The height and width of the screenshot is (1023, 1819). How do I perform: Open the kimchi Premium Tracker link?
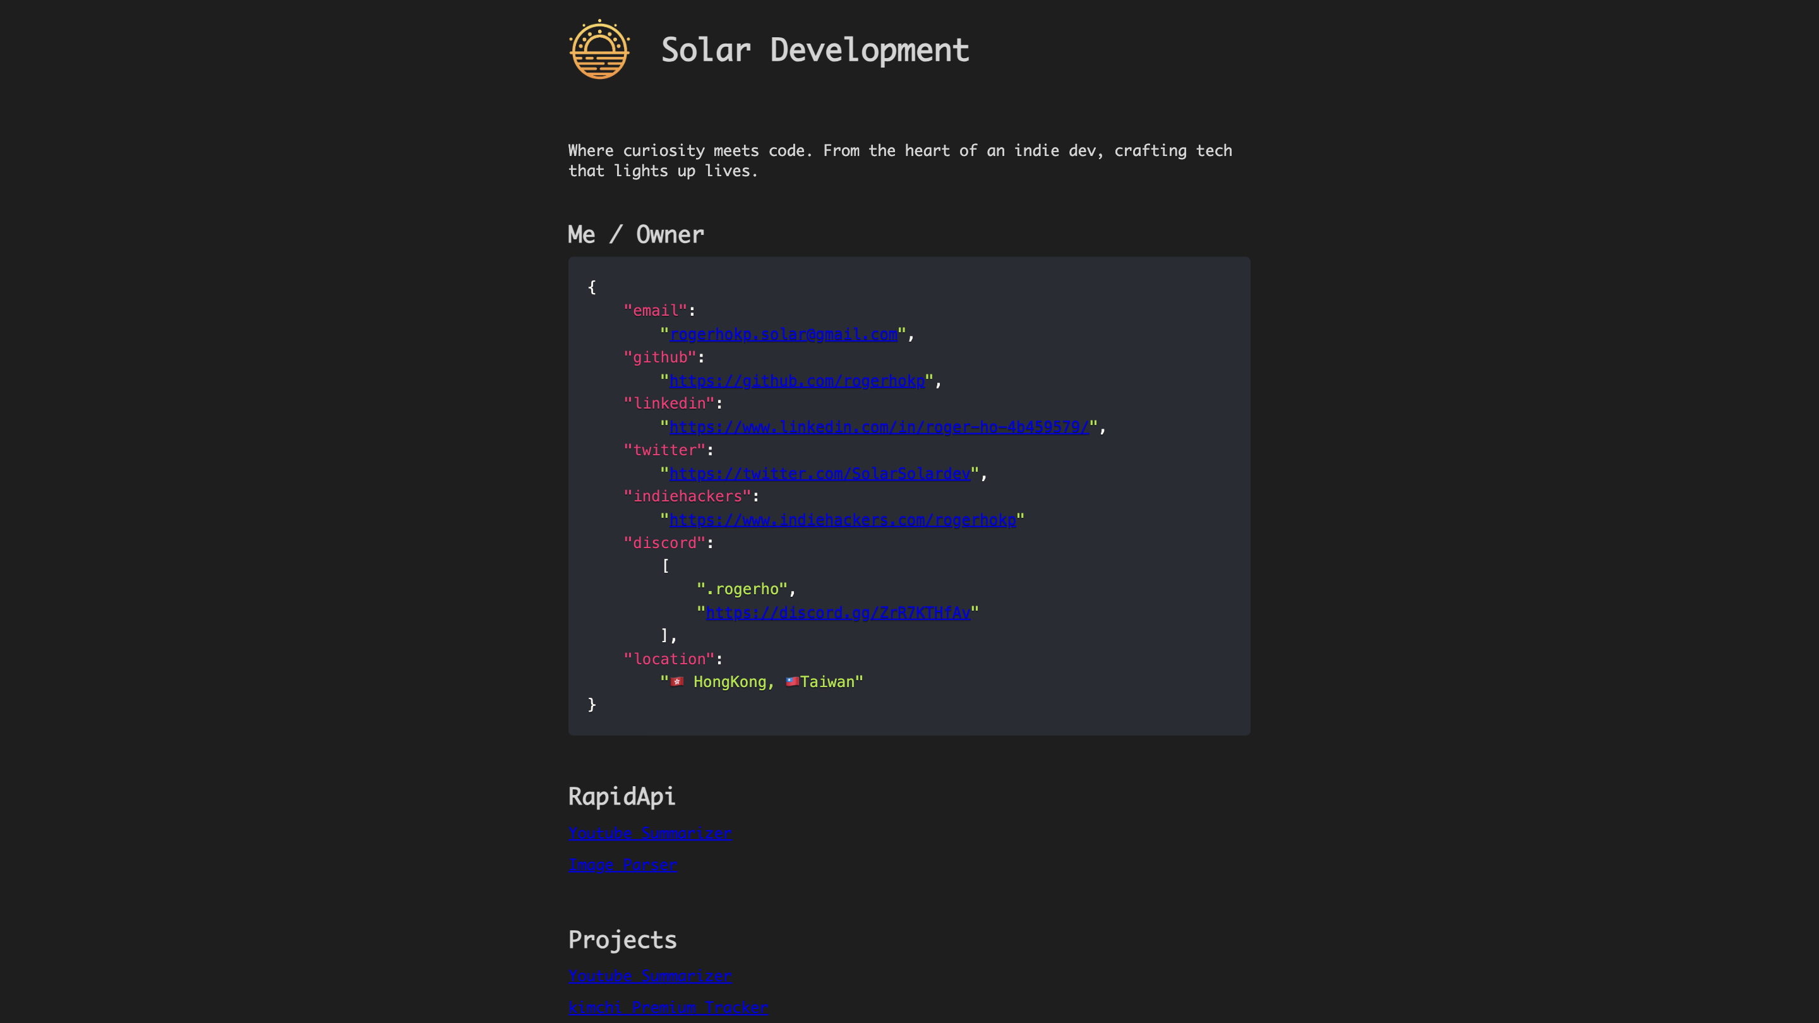pyautogui.click(x=668, y=1007)
